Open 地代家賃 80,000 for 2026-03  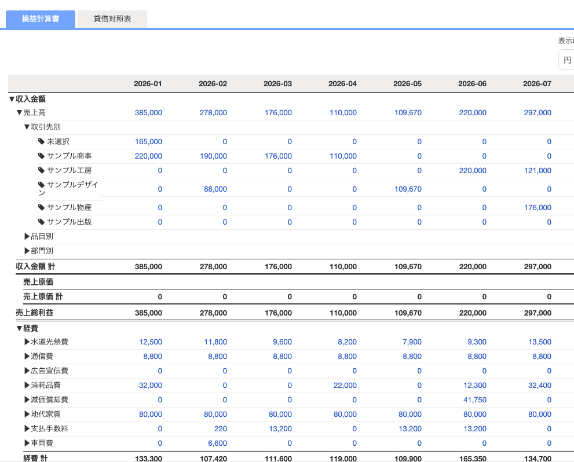pos(280,415)
